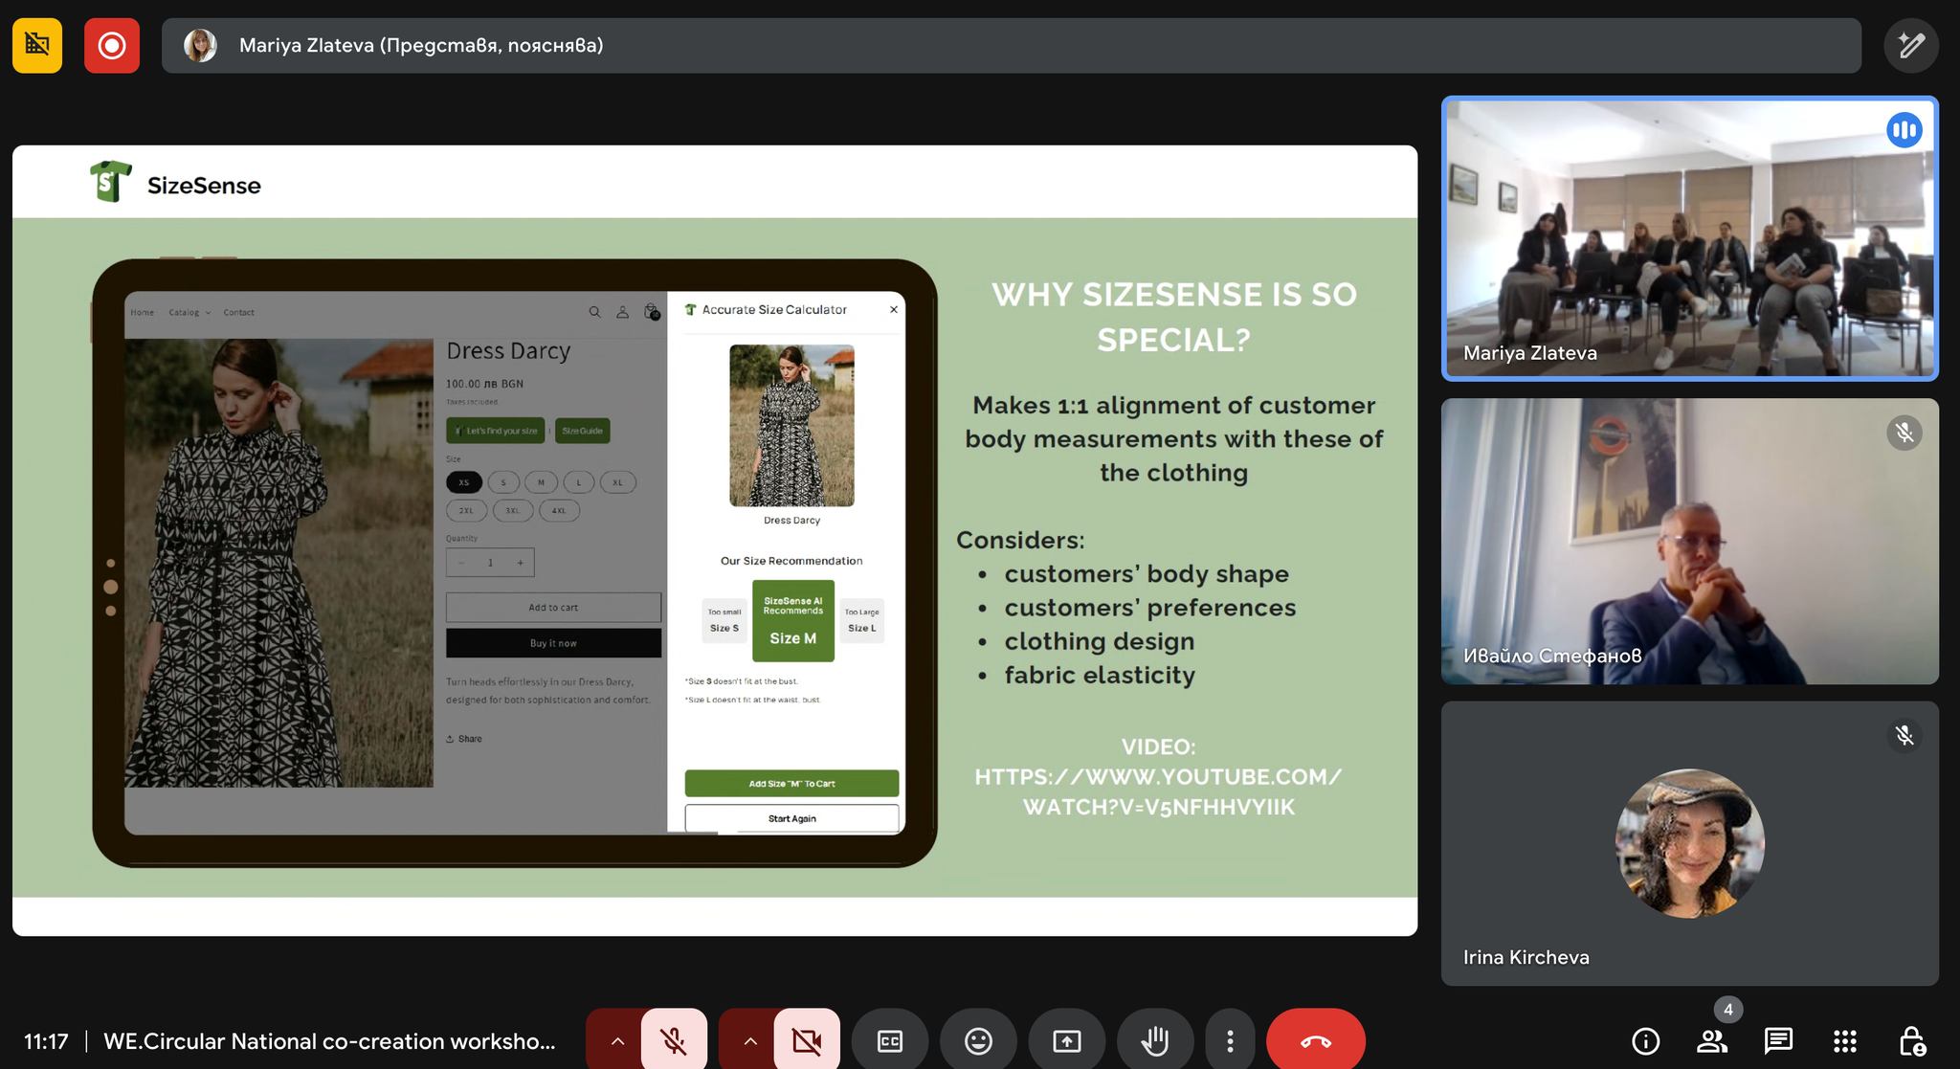Open the annotation pen tool
The image size is (1960, 1069).
coord(1911,45)
